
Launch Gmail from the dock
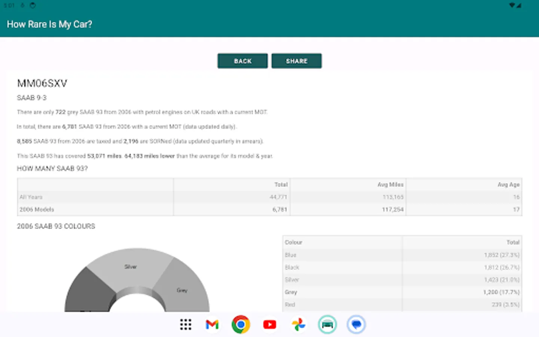coord(212,324)
